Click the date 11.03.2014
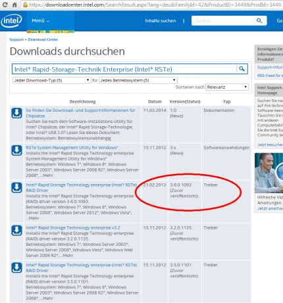This screenshot has width=283, height=303. tap(155, 110)
